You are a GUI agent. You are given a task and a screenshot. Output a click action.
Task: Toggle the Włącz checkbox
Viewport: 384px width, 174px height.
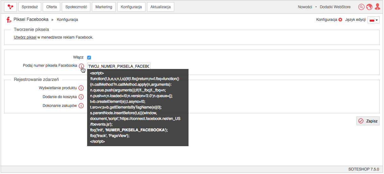coord(89,57)
